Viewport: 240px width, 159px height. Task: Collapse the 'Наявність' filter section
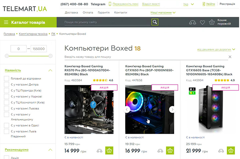point(50,70)
